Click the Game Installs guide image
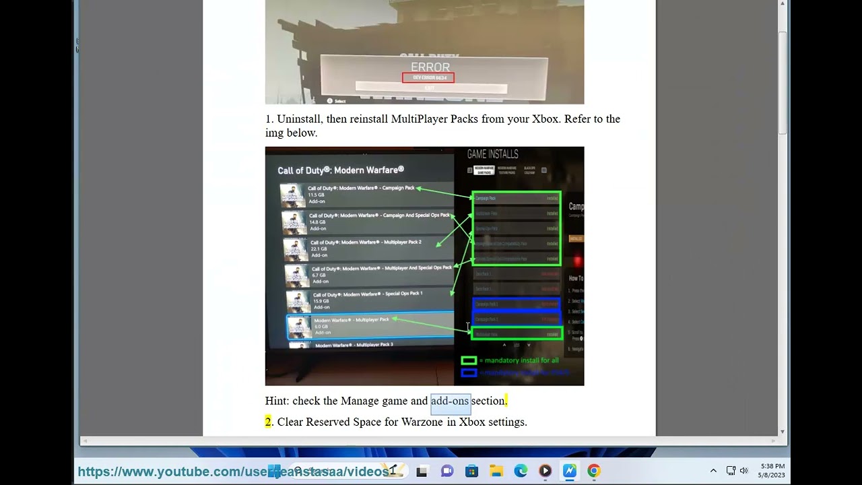The image size is (862, 485). 424,266
